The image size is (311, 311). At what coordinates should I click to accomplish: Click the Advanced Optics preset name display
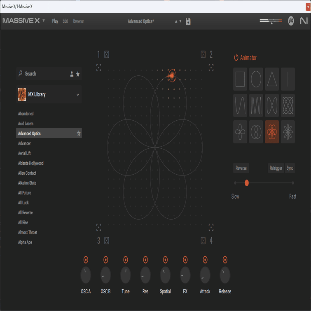140,21
